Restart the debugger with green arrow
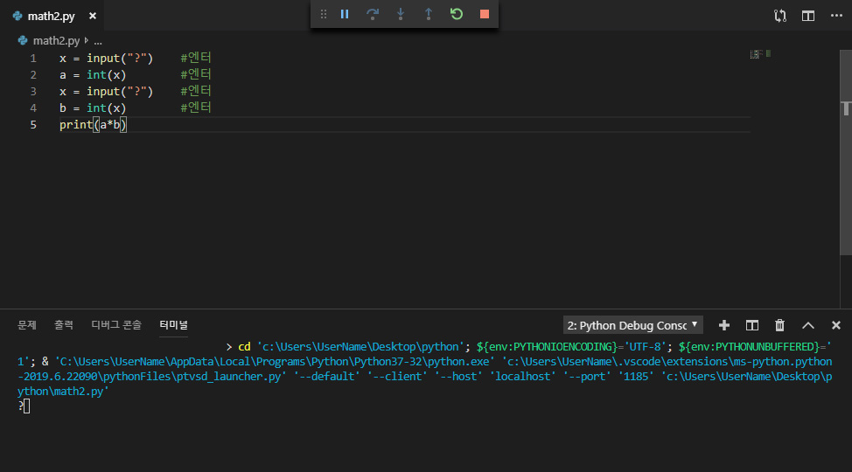The height and width of the screenshot is (472, 852). (457, 14)
